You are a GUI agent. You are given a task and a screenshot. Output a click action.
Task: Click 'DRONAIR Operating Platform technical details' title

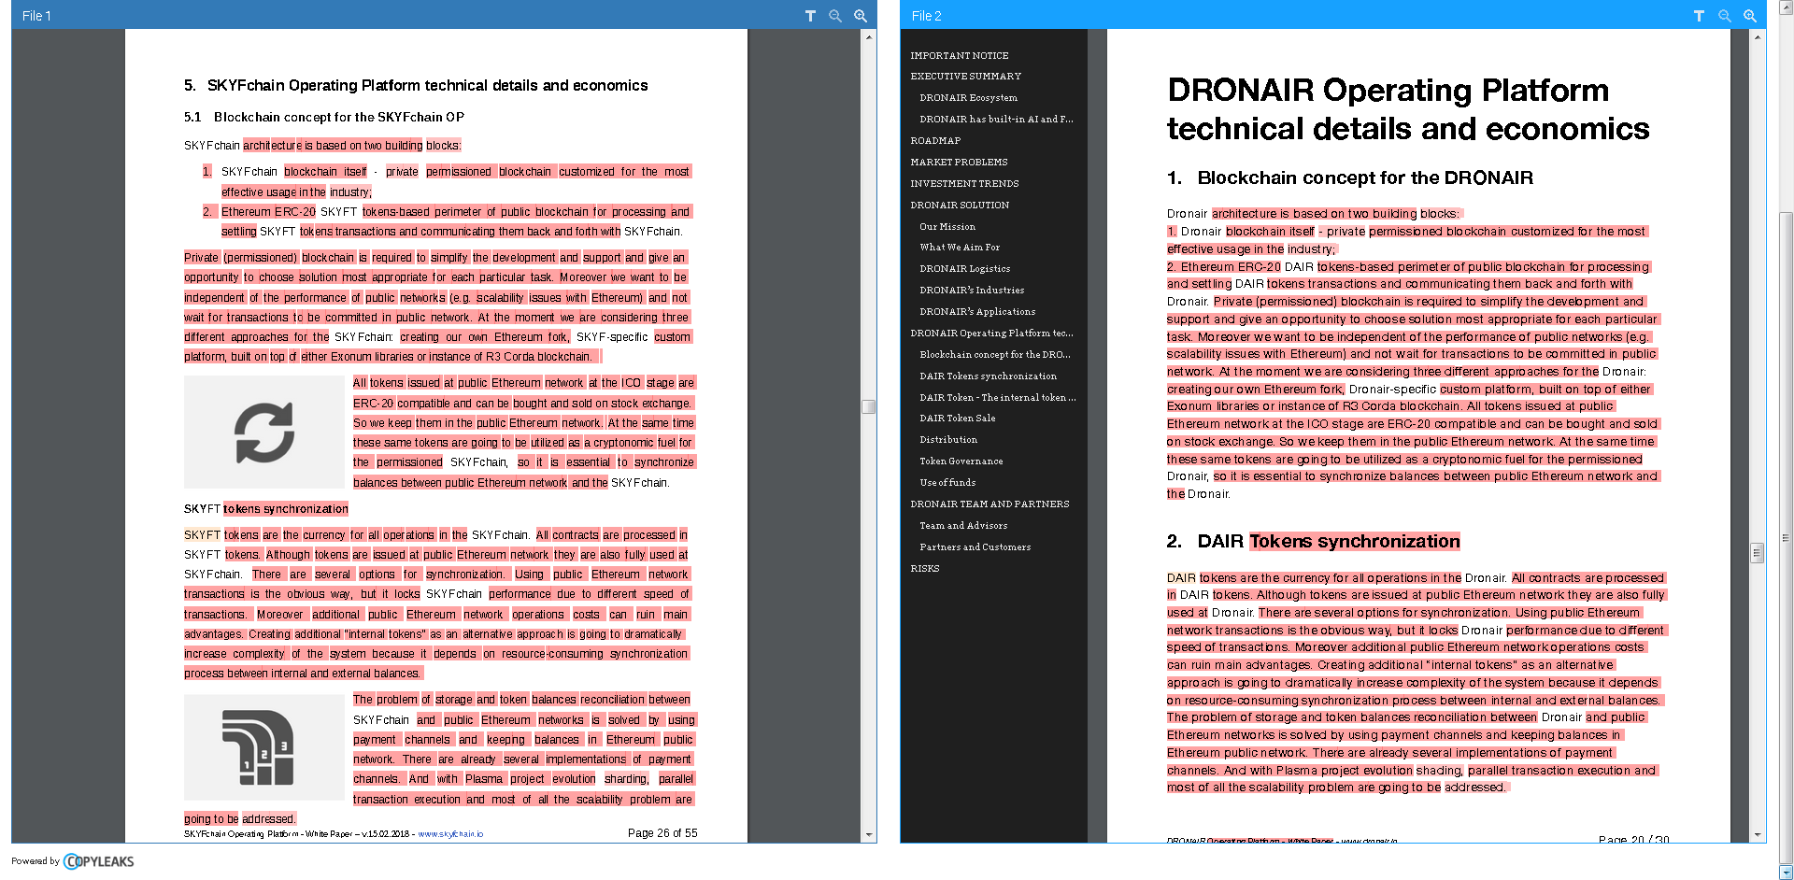(1408, 109)
